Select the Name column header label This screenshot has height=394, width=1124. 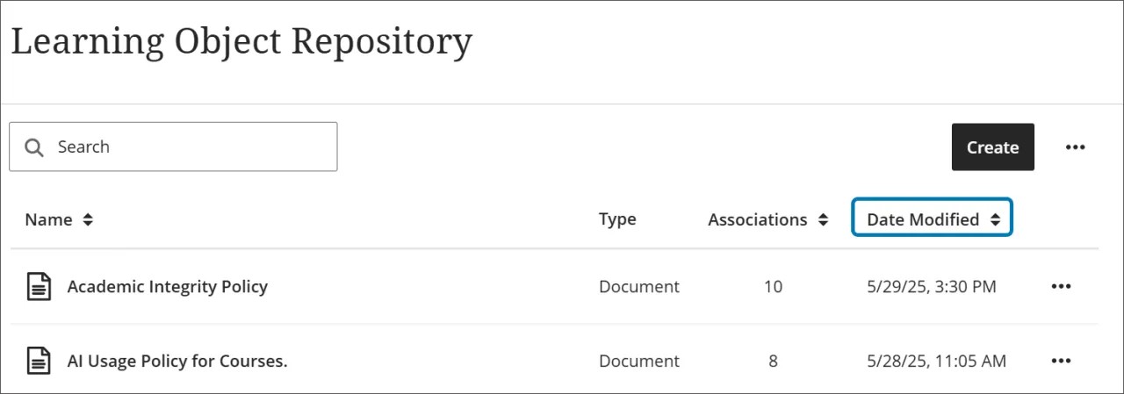click(48, 220)
